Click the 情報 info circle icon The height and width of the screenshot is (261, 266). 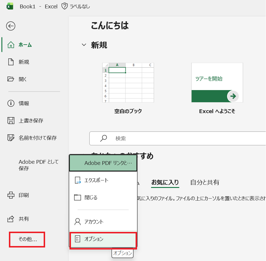(x=11, y=103)
